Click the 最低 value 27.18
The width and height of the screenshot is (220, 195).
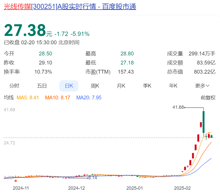coord(127,63)
